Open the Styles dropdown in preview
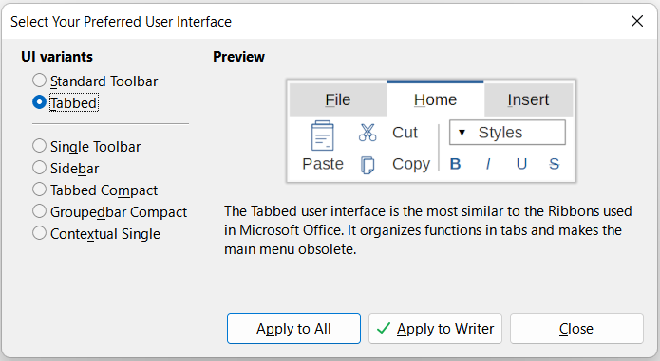 click(x=507, y=133)
